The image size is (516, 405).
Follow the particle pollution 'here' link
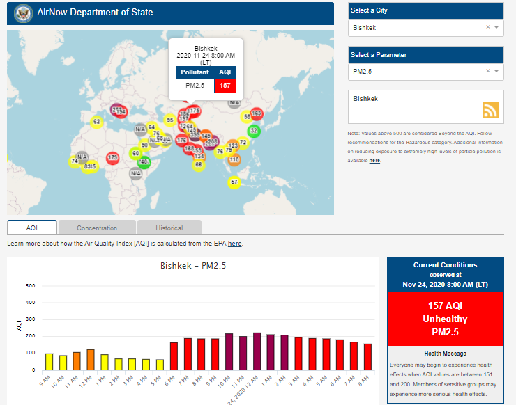[x=374, y=161]
